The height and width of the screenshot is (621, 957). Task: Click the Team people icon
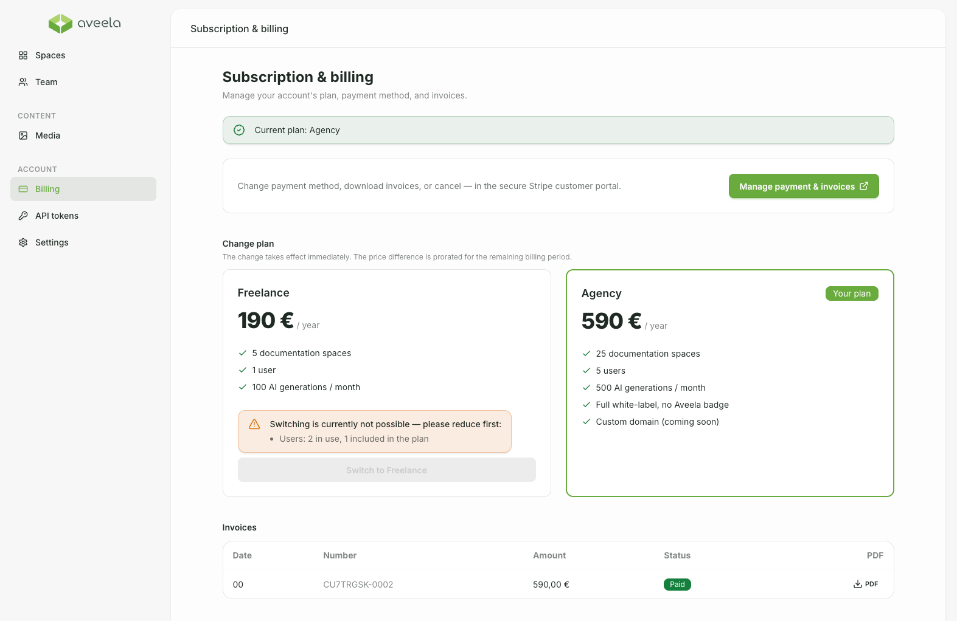[23, 82]
